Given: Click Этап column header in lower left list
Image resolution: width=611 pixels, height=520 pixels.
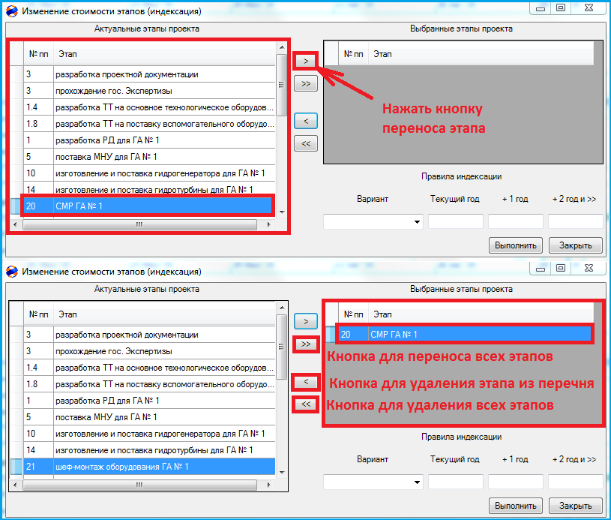Looking at the screenshot, I should (164, 314).
